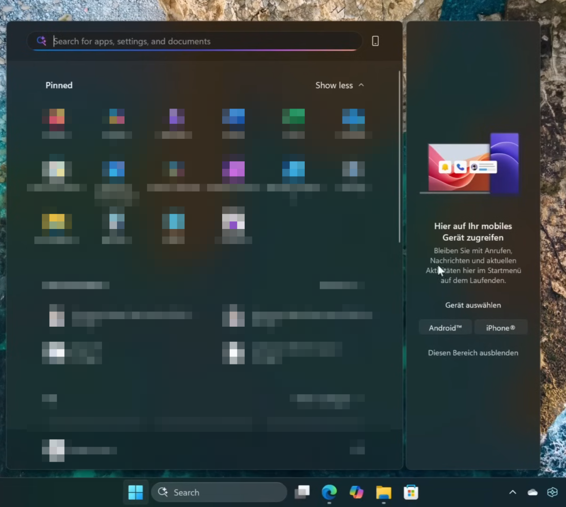Viewport: 566px width, 507px height.
Task: Collapse pinned apps with Show less
Action: coord(340,85)
